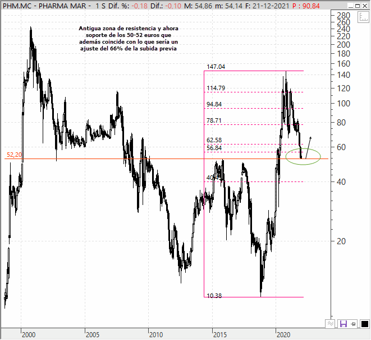
Task: Select the Fibonacci label 10.38
Action: coord(214,296)
